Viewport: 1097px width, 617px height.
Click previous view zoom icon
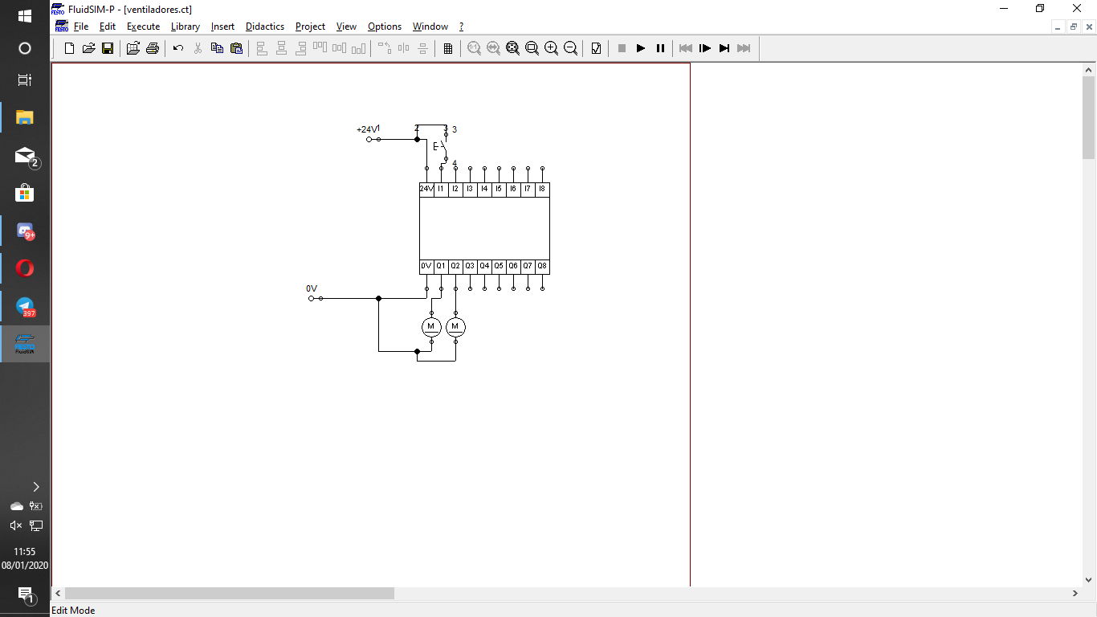coord(493,48)
